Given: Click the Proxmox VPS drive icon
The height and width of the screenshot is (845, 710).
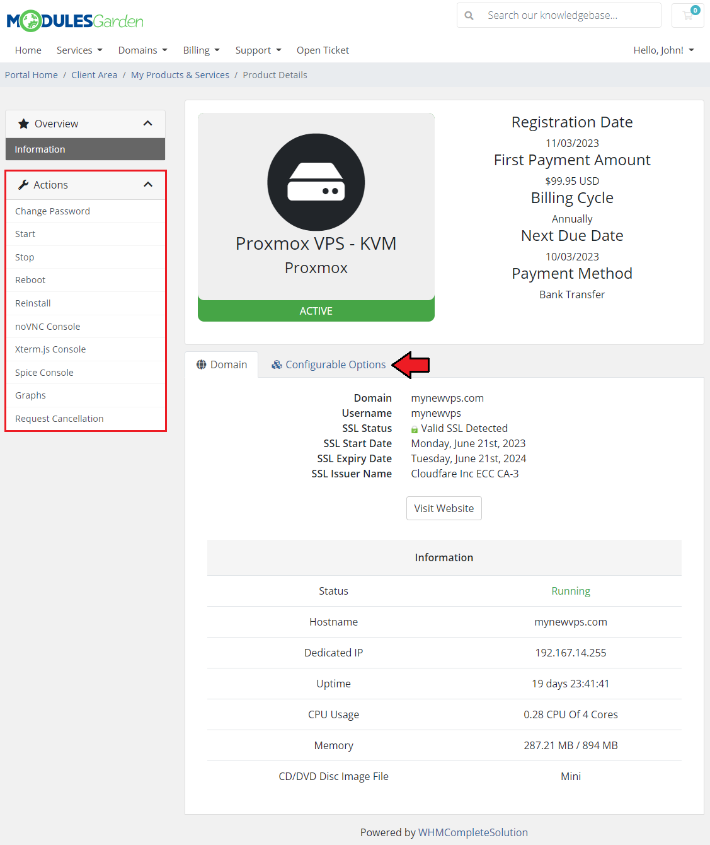Looking at the screenshot, I should [x=316, y=182].
